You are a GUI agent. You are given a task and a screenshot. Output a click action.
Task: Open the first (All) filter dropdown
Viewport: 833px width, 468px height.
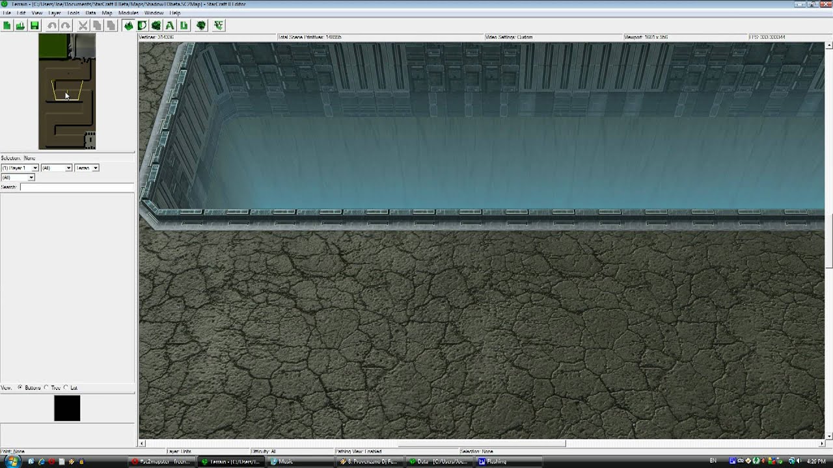click(57, 168)
